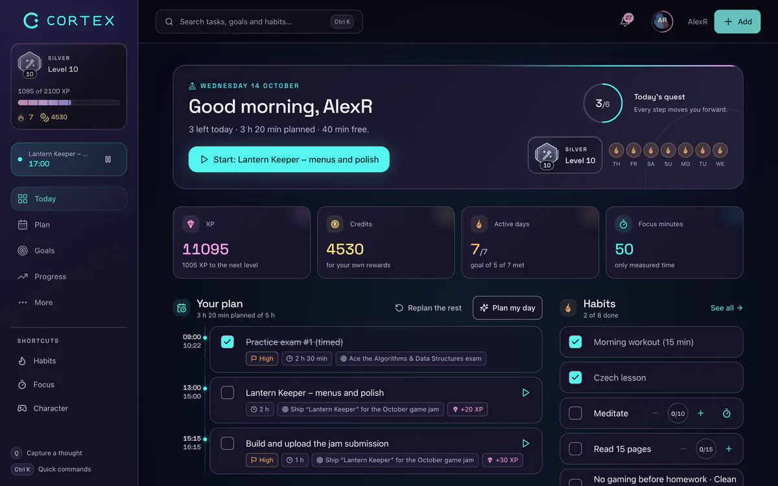Viewport: 778px width, 486px height.
Task: Click Wednesday streak flame
Action: pyautogui.click(x=720, y=150)
